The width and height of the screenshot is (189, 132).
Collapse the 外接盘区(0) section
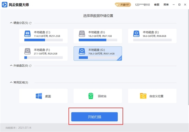(x=11, y=65)
